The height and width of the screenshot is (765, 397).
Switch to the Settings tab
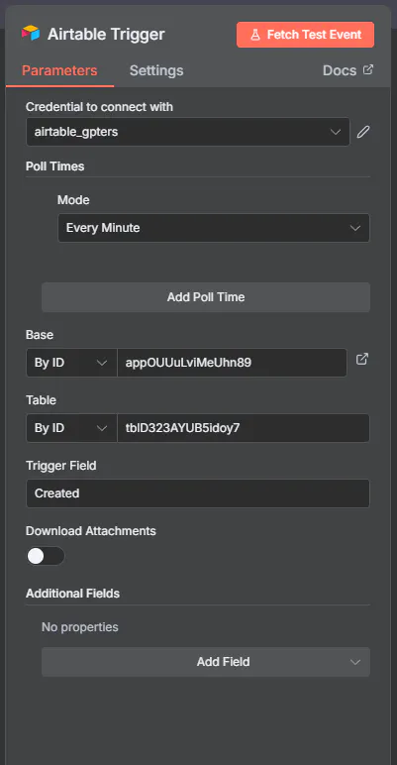156,70
